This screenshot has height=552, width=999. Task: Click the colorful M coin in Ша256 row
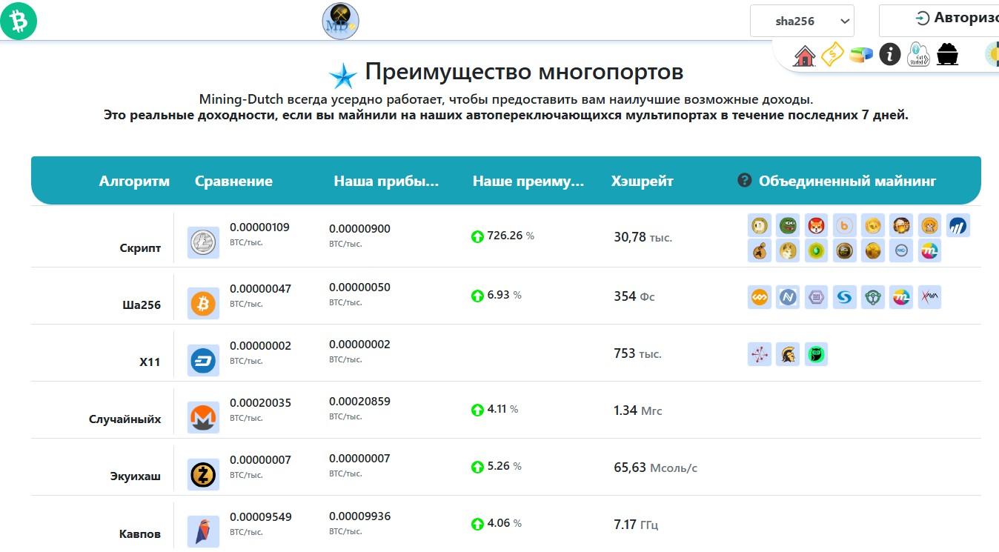(x=901, y=297)
